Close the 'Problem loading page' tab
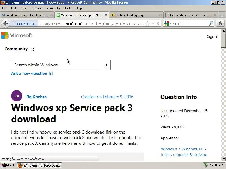Viewport: 226px width, 169px height. point(160,15)
